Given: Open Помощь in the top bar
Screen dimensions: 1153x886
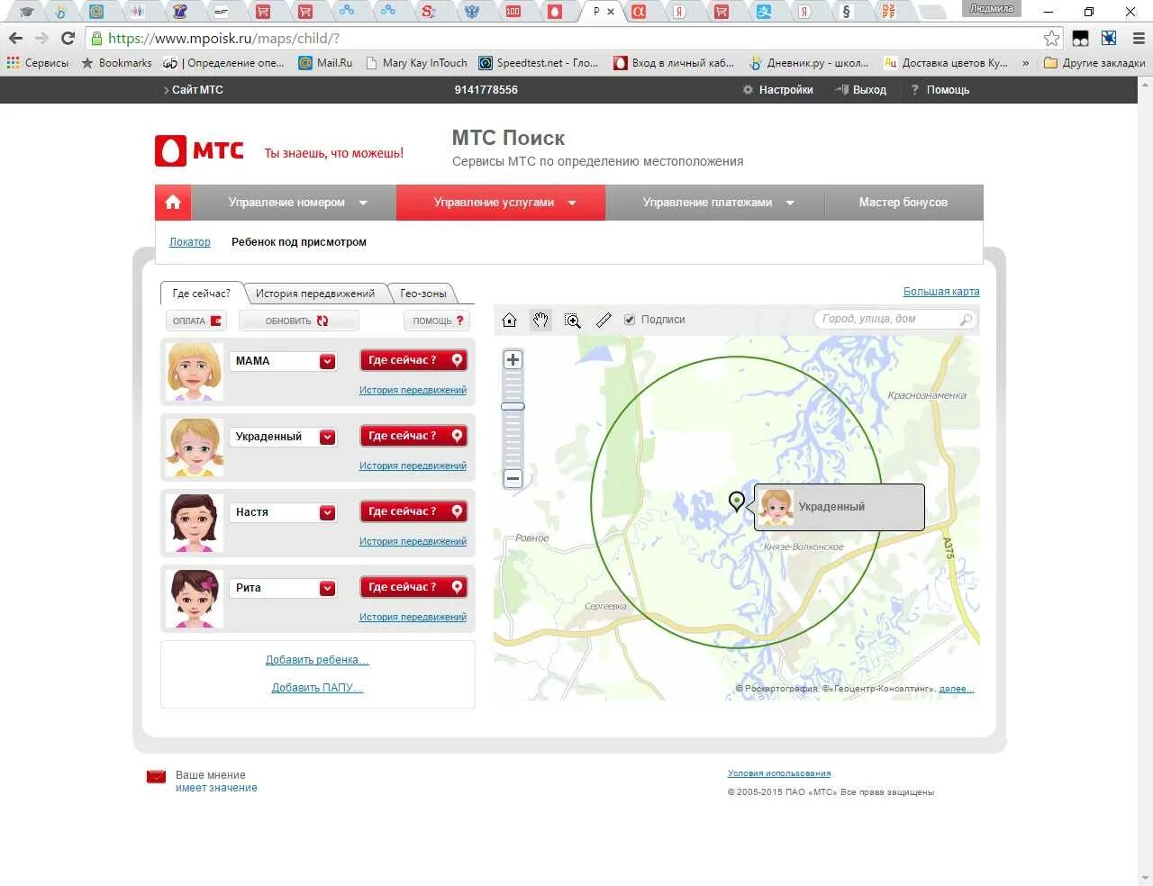Looking at the screenshot, I should click(x=940, y=90).
